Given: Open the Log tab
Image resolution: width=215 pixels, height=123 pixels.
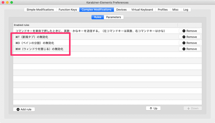Looking at the screenshot, I should (x=186, y=10).
